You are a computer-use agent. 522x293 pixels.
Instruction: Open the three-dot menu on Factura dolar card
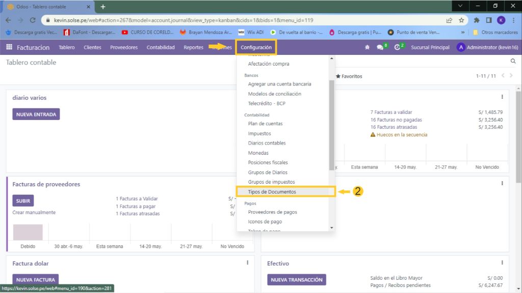(247, 262)
